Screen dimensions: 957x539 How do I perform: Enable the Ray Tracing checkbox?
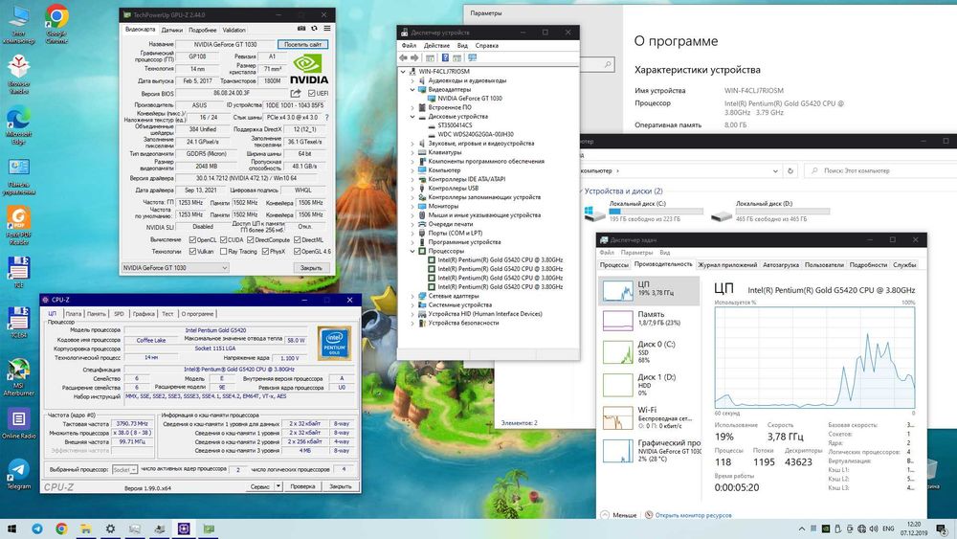(x=223, y=252)
